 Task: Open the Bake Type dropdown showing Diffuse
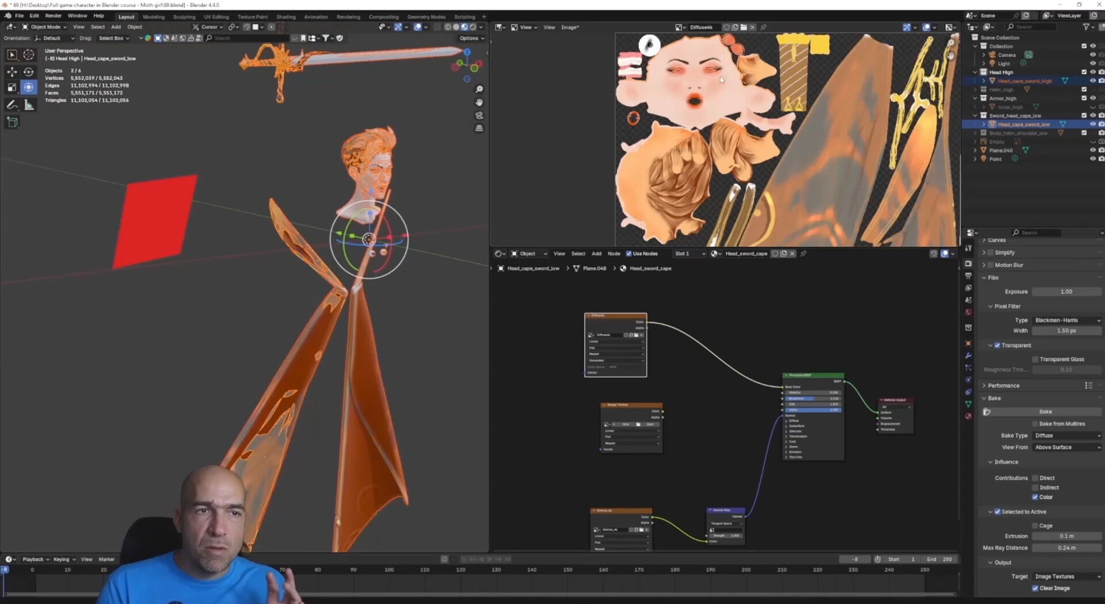click(x=1067, y=435)
